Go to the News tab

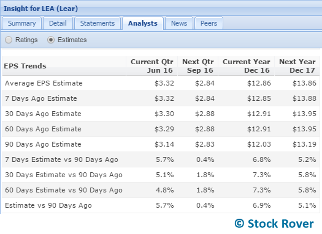tap(179, 23)
